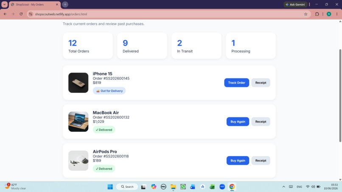342x192 pixels.
Task: Open WhatsApp from the taskbar
Action: [x=183, y=187]
